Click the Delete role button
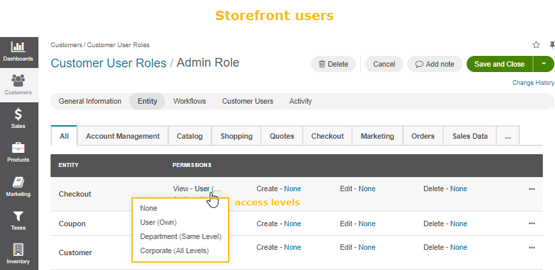 coord(333,64)
